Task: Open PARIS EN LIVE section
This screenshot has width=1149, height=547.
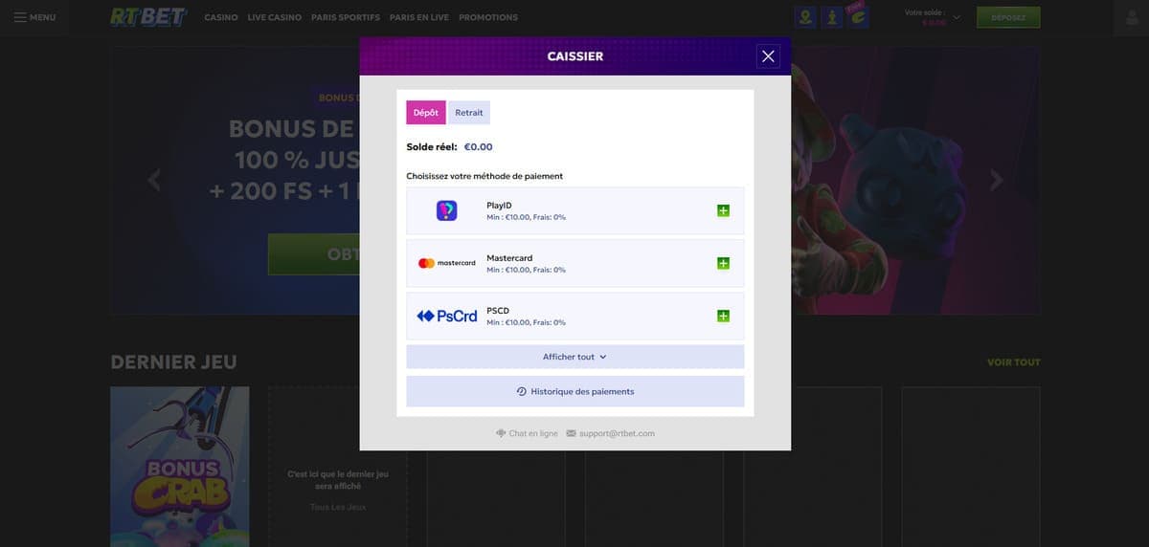Action: click(x=419, y=17)
